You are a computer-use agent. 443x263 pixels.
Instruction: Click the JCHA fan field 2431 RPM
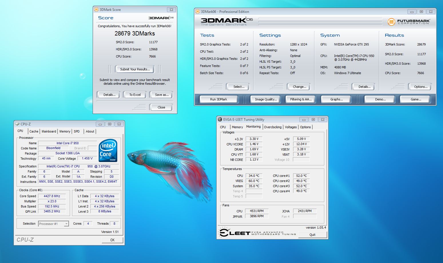pyautogui.click(x=305, y=211)
